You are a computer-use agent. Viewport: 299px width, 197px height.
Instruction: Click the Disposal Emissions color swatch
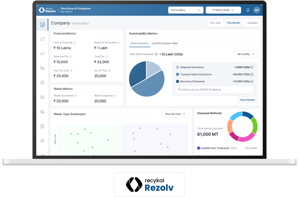point(177,67)
